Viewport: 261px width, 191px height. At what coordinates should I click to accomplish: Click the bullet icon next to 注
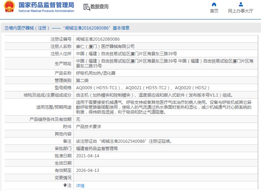65,185
